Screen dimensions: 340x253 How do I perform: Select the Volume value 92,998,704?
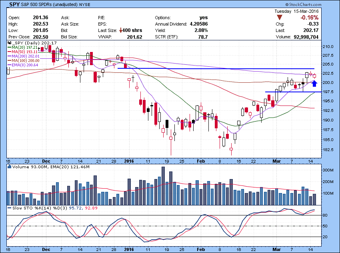306,37
